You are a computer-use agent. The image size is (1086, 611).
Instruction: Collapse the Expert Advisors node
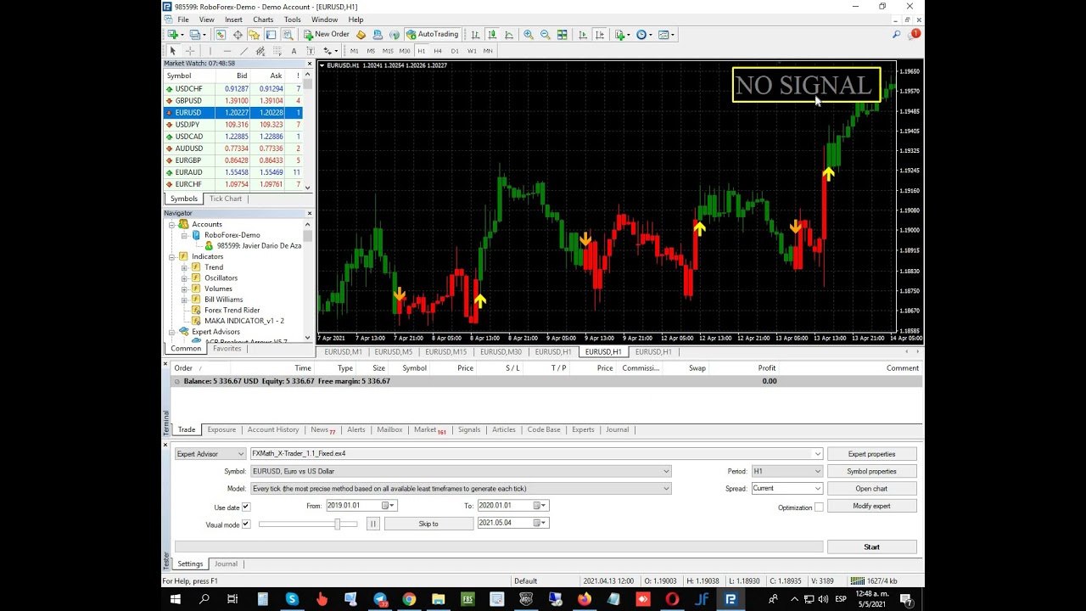(172, 332)
